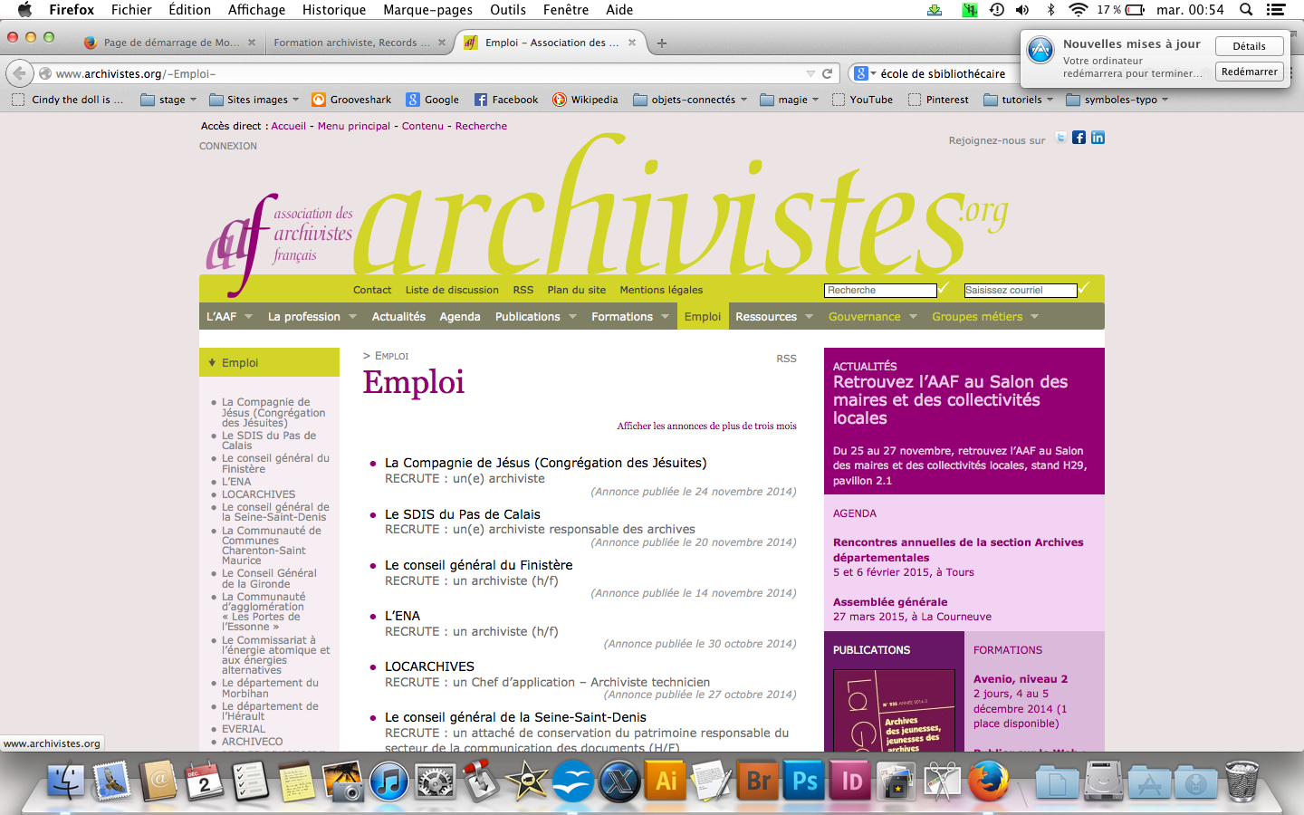This screenshot has height=815, width=1304.
Task: Open System Preferences gear in the dock
Action: [436, 781]
